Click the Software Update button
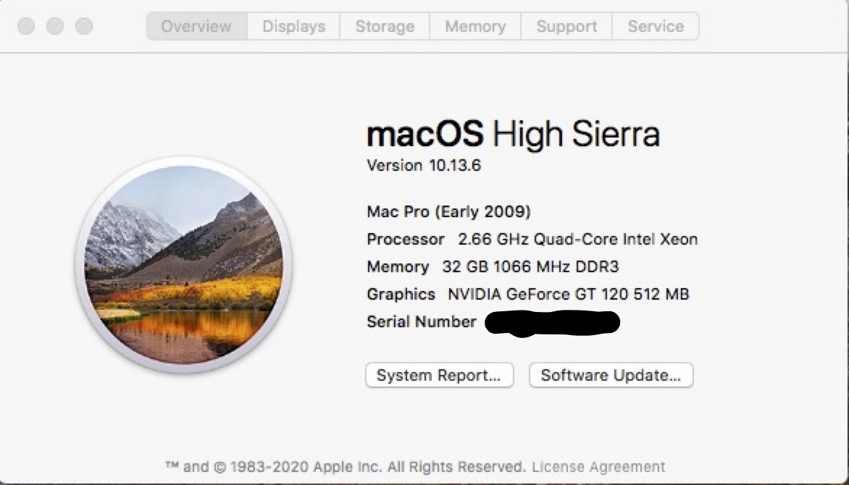849x485 pixels. coord(611,376)
